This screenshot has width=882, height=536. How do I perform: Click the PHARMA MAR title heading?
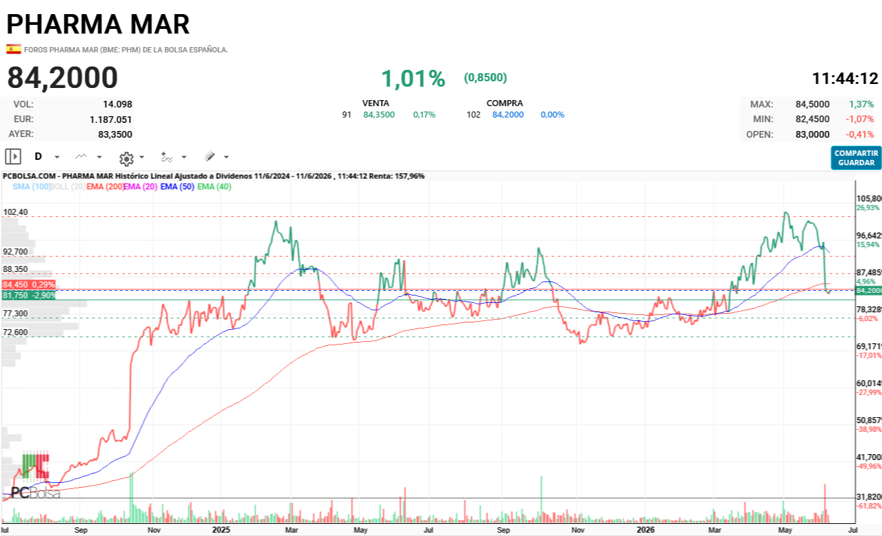[x=98, y=24]
